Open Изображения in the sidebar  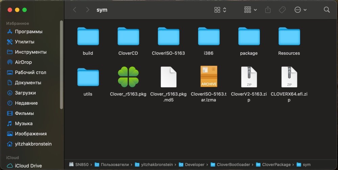point(31,134)
